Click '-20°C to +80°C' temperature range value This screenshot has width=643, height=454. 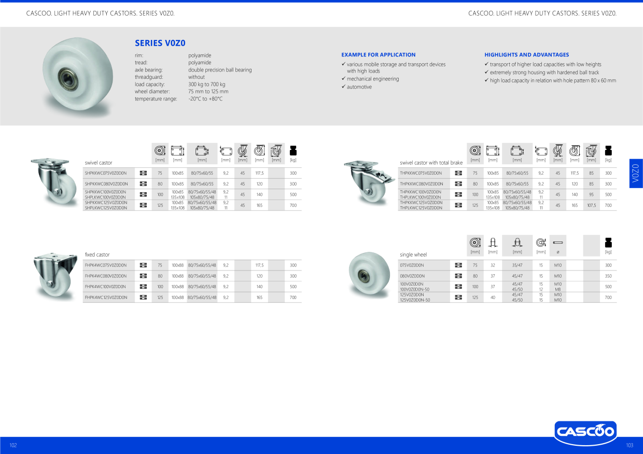click(205, 99)
